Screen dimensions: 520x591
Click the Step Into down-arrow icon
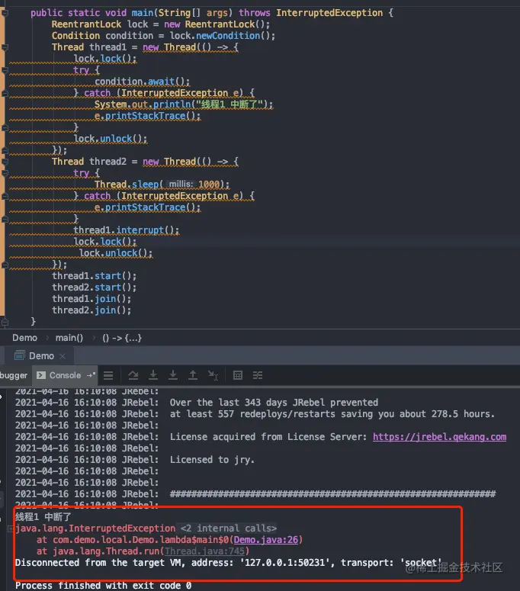pos(153,375)
